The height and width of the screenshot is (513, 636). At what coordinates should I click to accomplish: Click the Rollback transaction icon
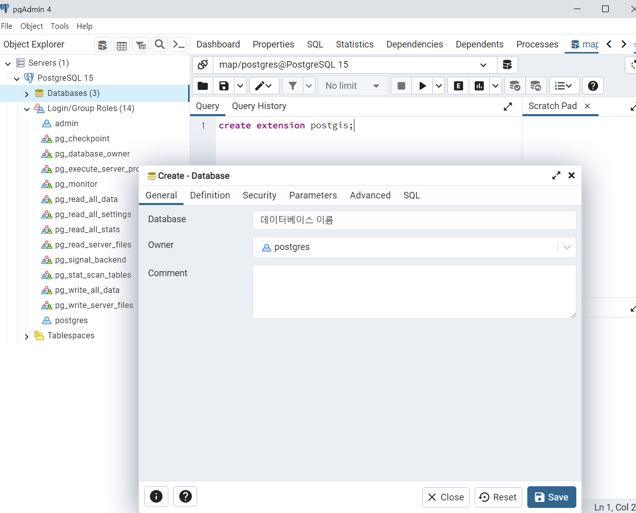click(x=535, y=86)
